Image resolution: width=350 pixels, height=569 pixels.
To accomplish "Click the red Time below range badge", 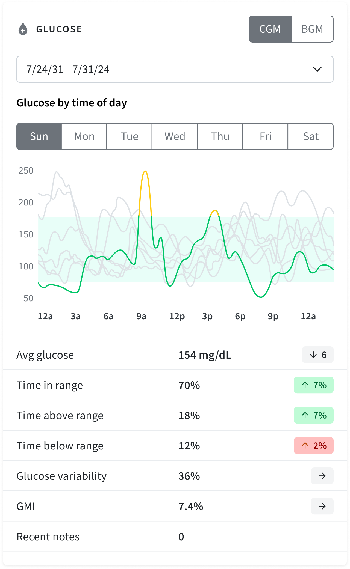I will point(313,446).
